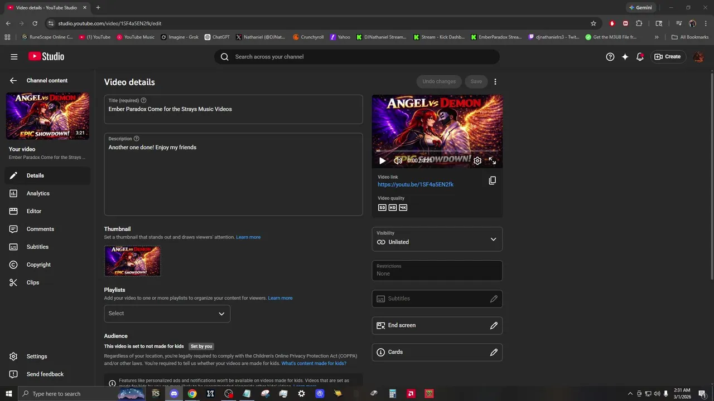Open Chrome media controls icon
This screenshot has width=714, height=401.
coord(679,23)
